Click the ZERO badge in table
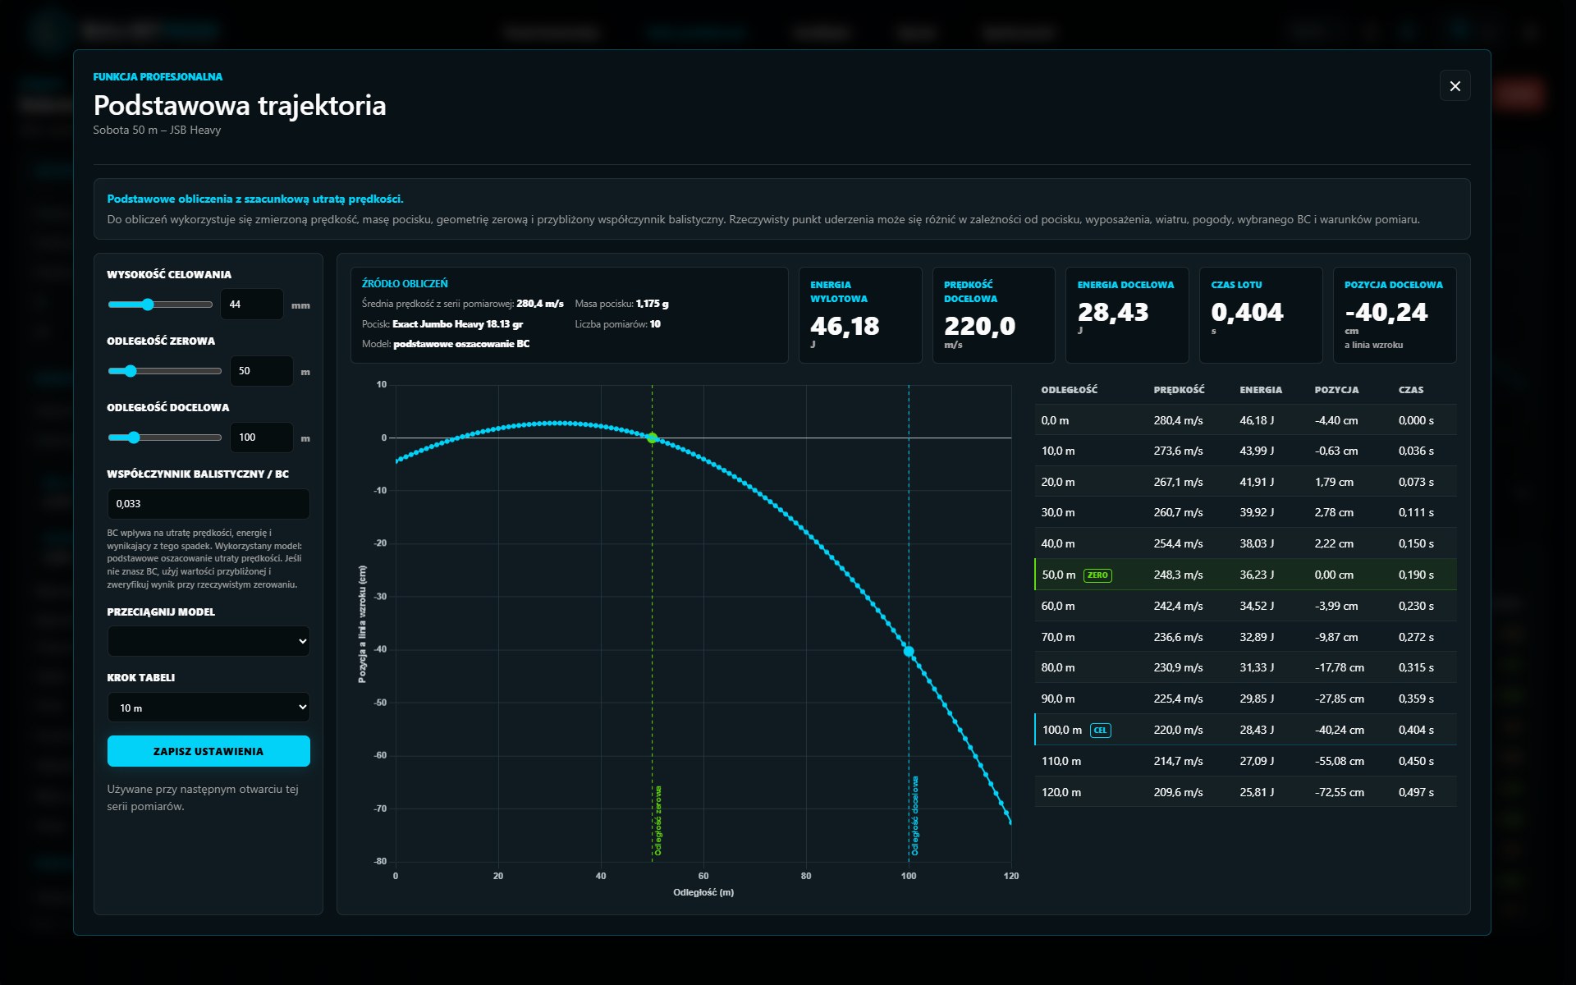Image resolution: width=1576 pixels, height=985 pixels. 1097,575
